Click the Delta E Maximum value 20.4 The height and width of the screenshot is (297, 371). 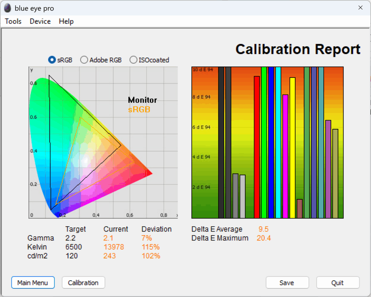[263, 238]
